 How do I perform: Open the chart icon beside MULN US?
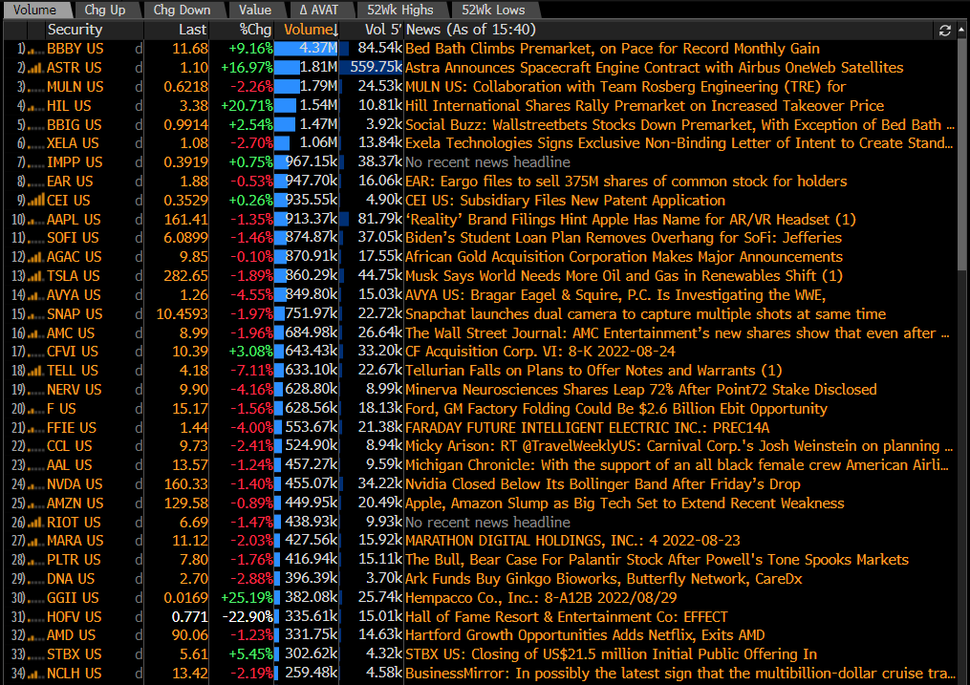click(36, 87)
